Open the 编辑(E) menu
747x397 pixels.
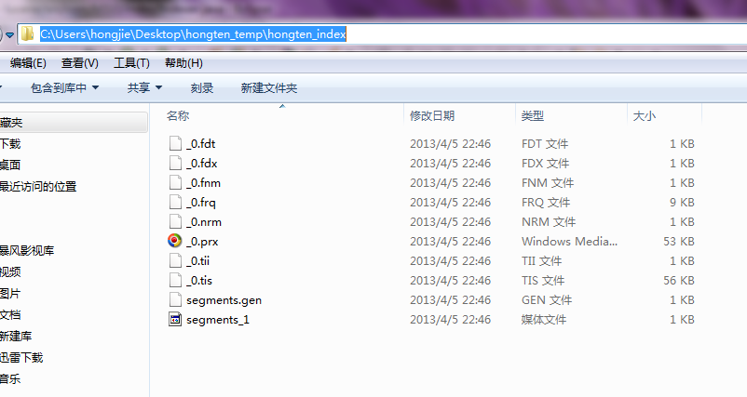click(28, 63)
